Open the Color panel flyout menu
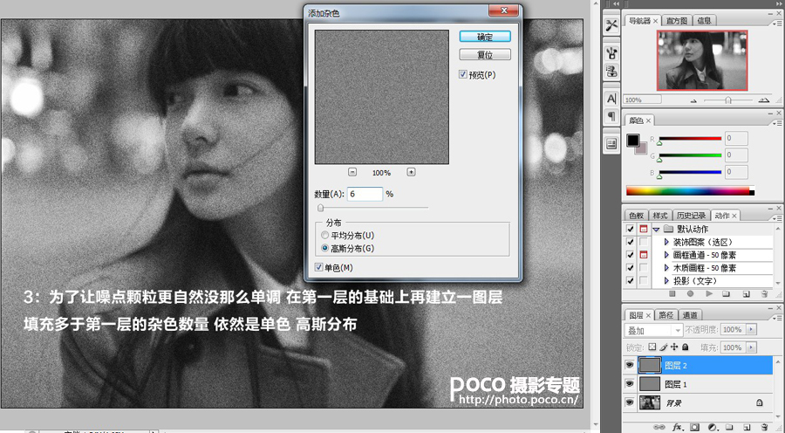Screen dimensions: 785x433 (x=777, y=123)
